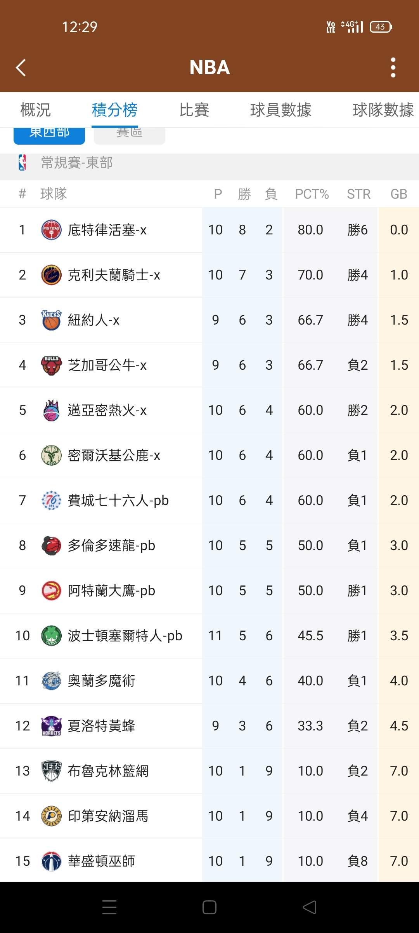Select the 賽區 division toggle

point(129,135)
